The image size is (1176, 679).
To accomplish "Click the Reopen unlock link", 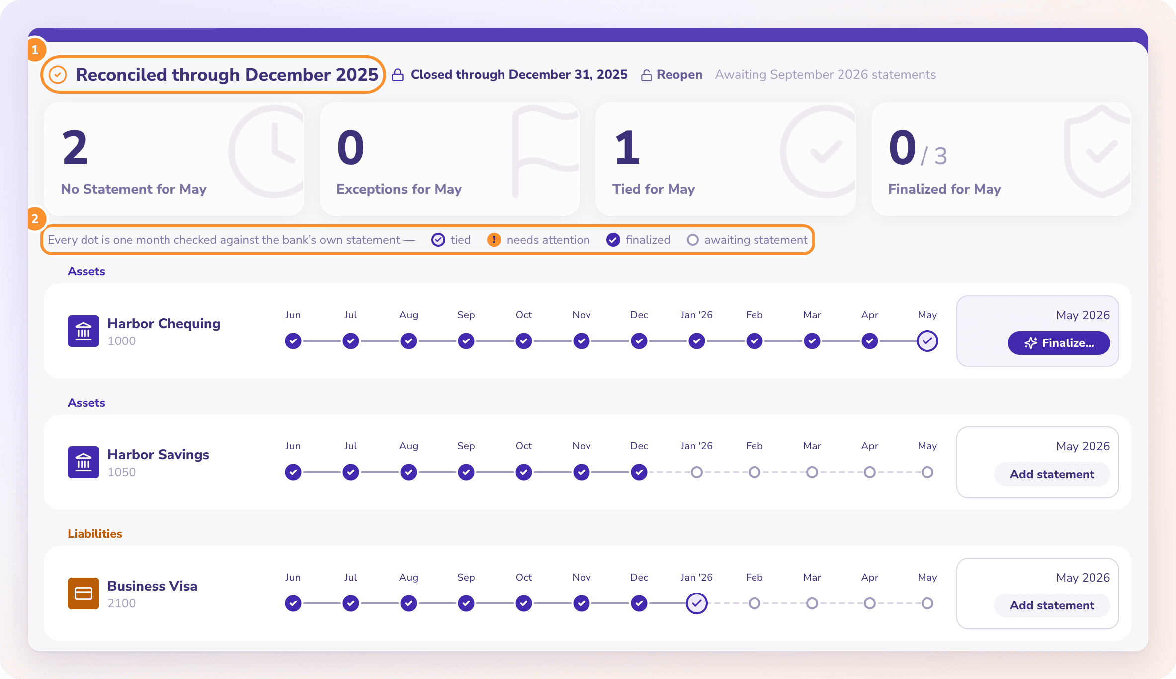I will (x=672, y=75).
